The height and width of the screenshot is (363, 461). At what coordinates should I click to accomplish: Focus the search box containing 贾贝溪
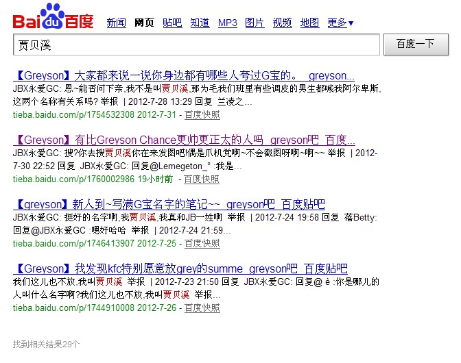tap(196, 45)
